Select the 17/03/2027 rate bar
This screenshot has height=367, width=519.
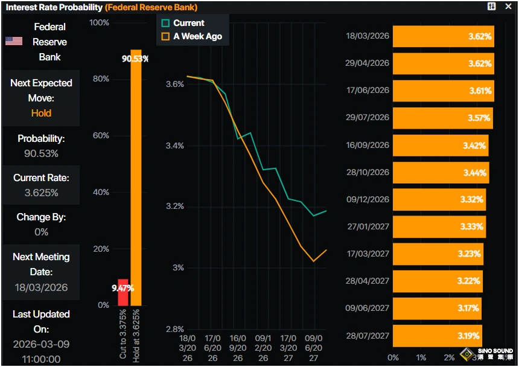(x=438, y=254)
